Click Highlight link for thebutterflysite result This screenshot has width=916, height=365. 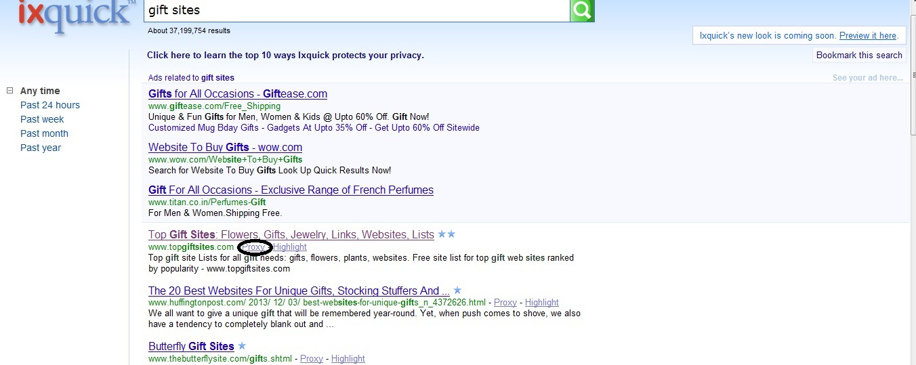coord(348,359)
